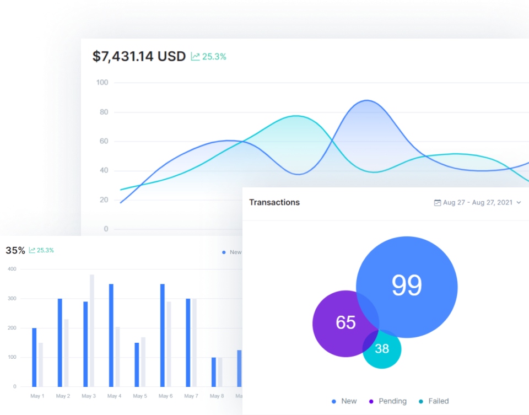Select the purple 65 bubble

(342, 323)
